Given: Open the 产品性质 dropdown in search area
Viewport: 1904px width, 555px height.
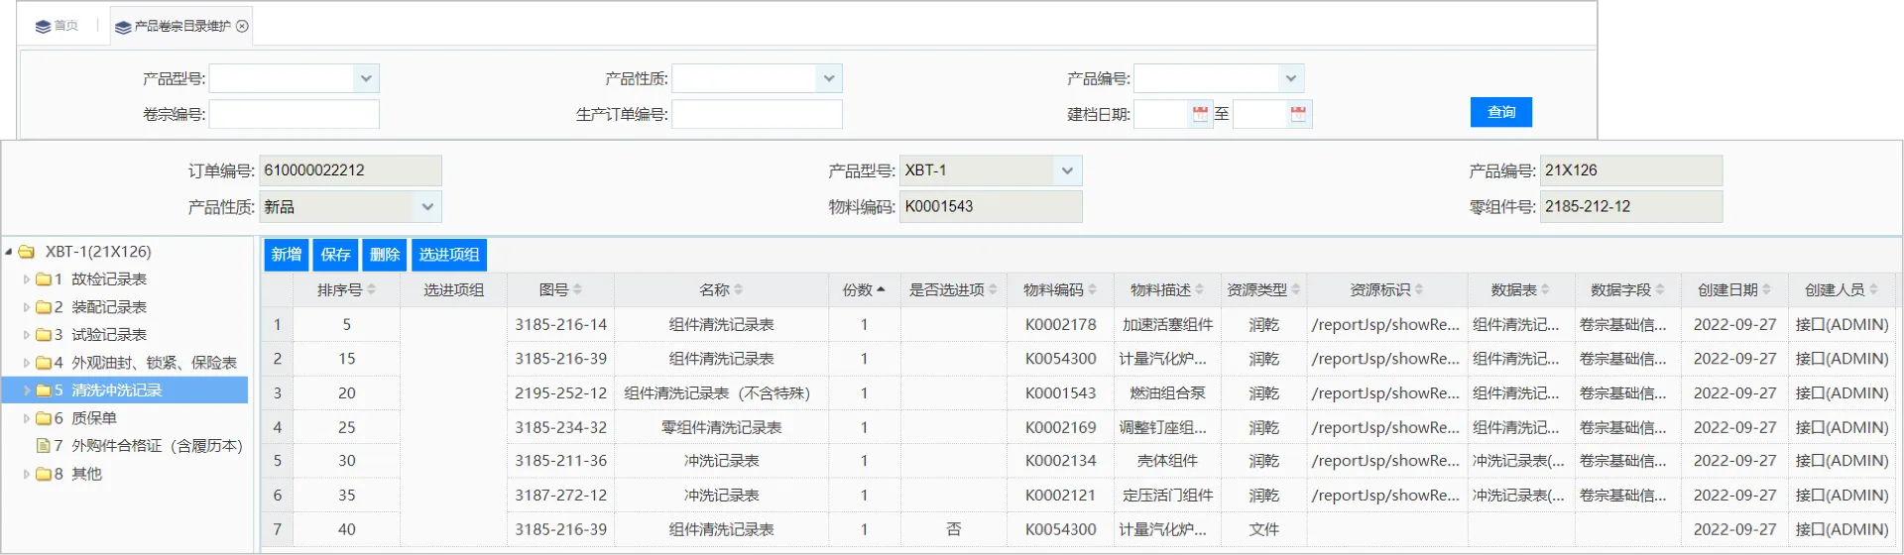Looking at the screenshot, I should coord(829,78).
